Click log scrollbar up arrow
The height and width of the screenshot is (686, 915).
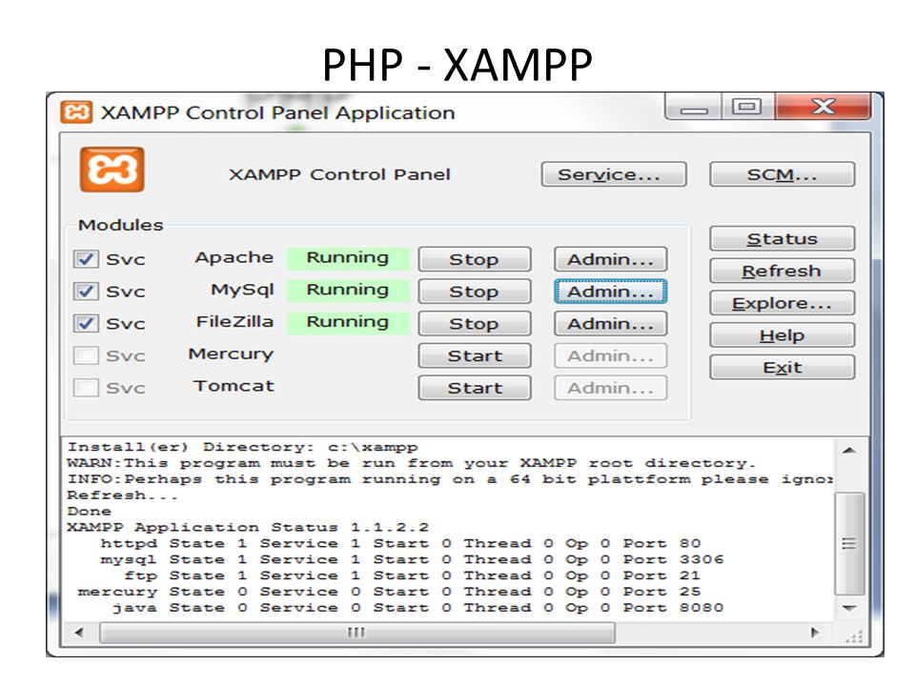[x=849, y=450]
